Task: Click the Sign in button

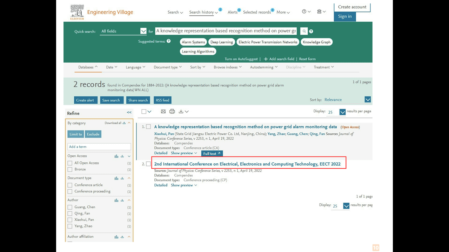Action: click(x=345, y=16)
